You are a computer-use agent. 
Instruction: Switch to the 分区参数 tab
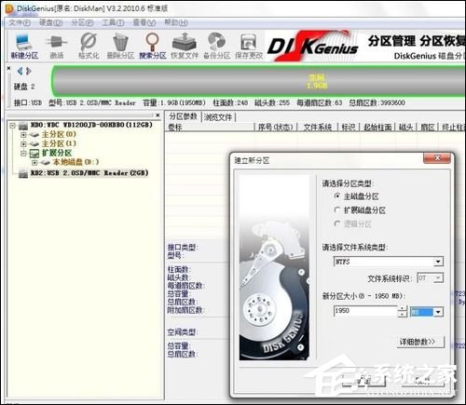tap(183, 116)
